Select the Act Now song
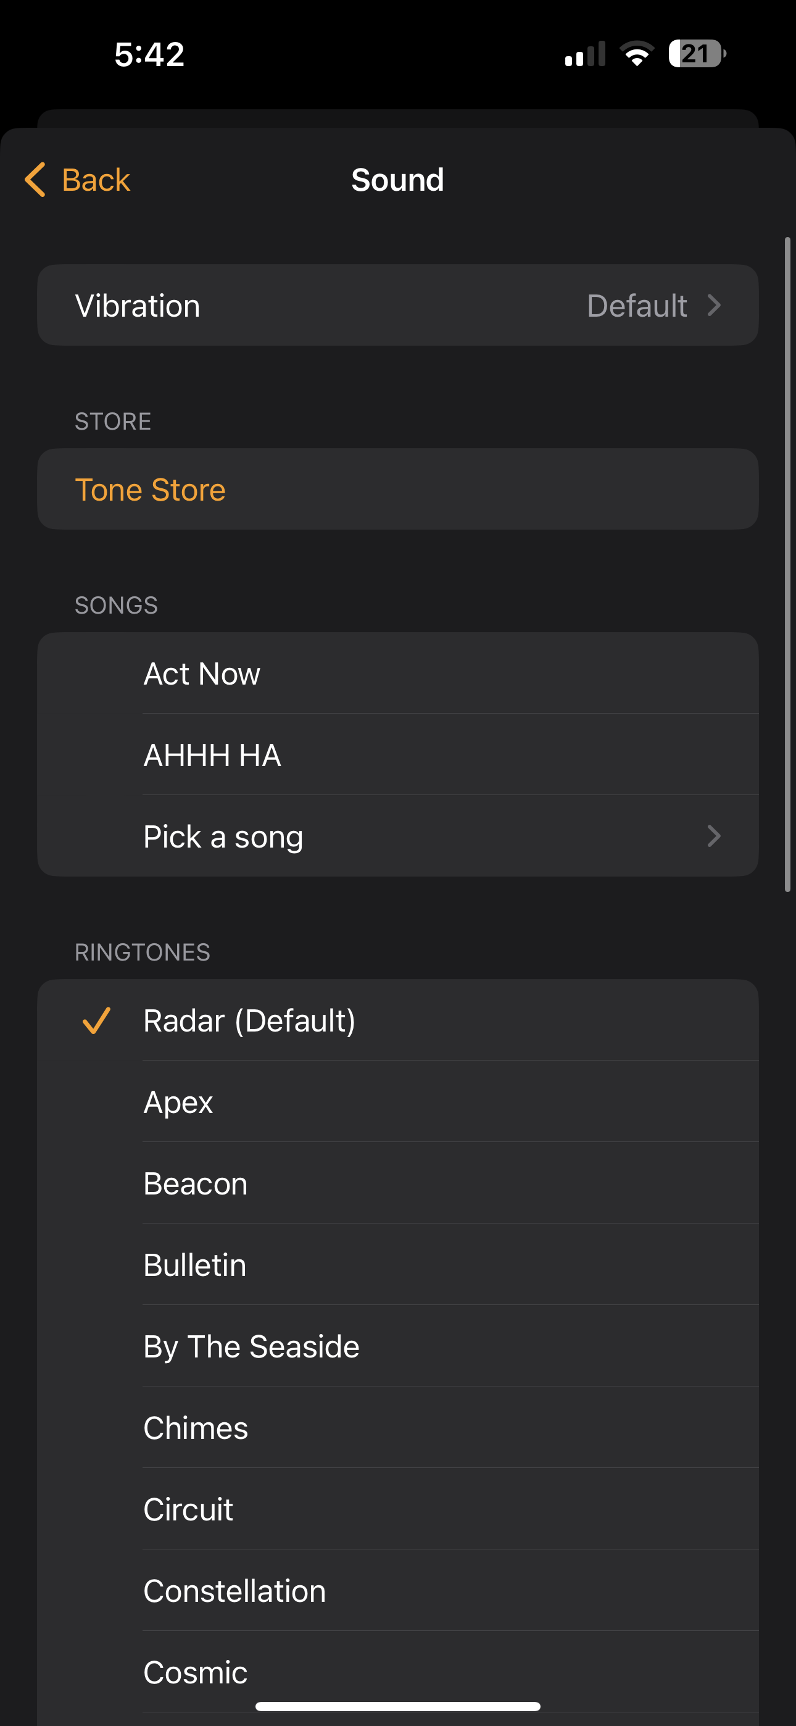The height and width of the screenshot is (1726, 796). [202, 673]
